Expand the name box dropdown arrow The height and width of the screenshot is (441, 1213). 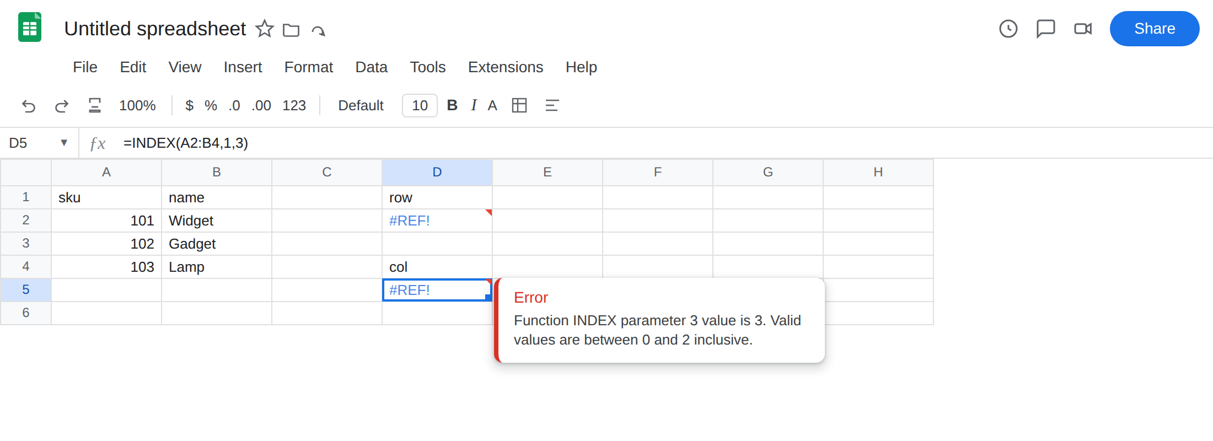coord(64,143)
